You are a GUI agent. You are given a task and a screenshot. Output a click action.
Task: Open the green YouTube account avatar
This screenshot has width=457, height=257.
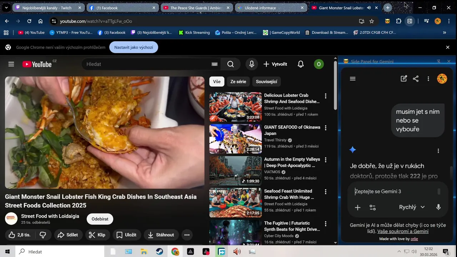tap(319, 64)
